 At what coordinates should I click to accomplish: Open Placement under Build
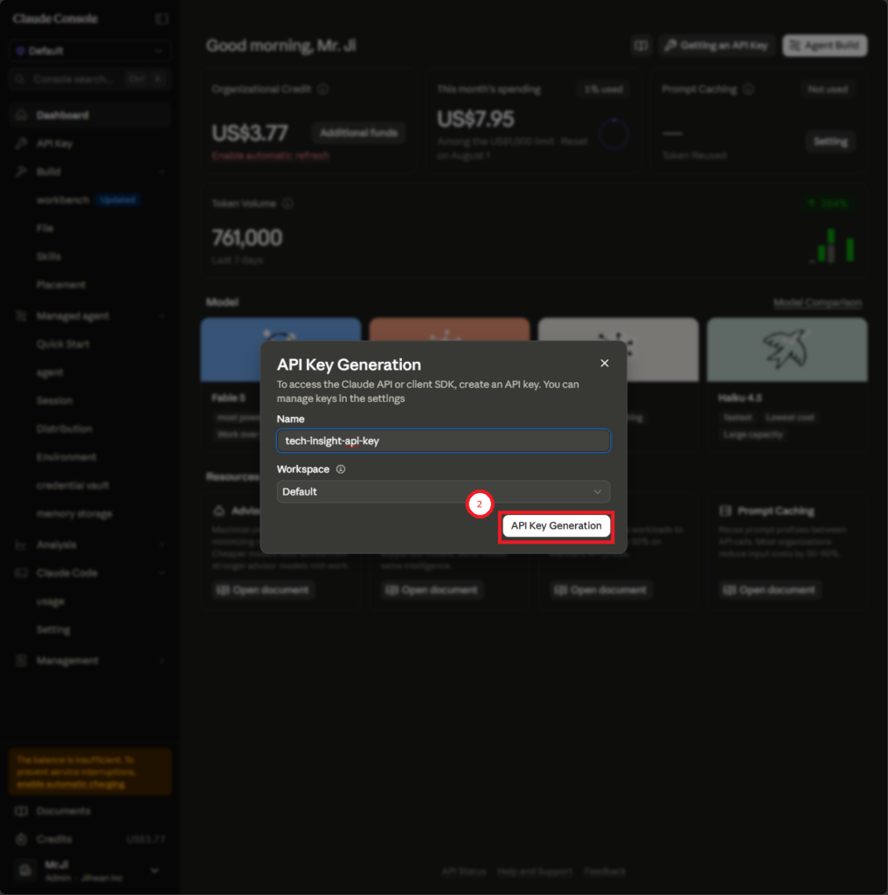click(60, 284)
